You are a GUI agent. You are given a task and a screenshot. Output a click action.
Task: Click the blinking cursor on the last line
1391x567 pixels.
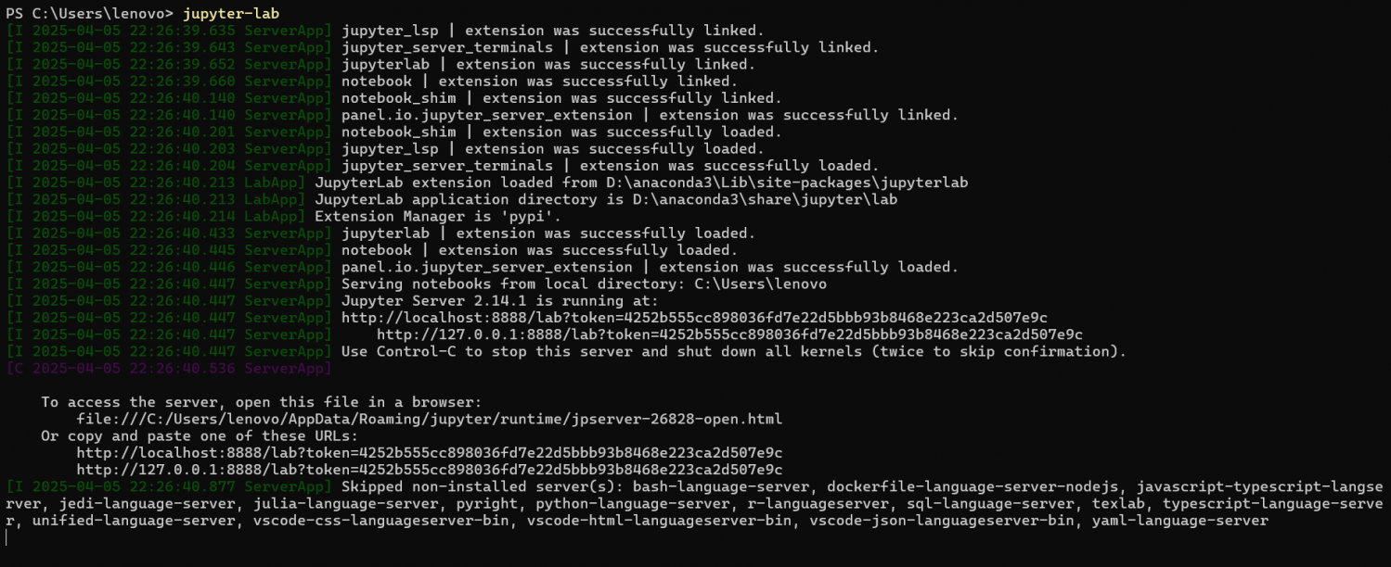tap(7, 537)
